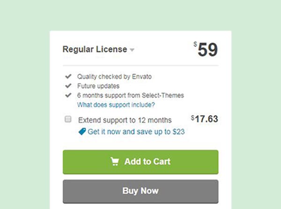Click the blue price tag icon

(x=82, y=132)
